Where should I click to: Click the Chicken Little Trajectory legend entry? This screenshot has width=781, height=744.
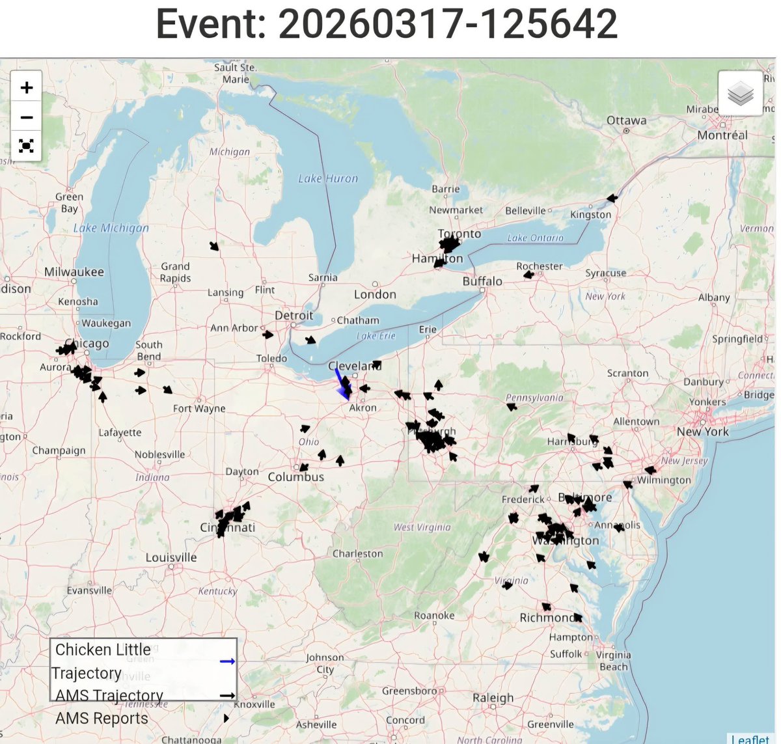tap(143, 661)
